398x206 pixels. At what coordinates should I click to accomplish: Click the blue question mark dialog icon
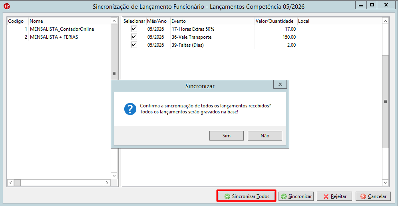pyautogui.click(x=130, y=109)
